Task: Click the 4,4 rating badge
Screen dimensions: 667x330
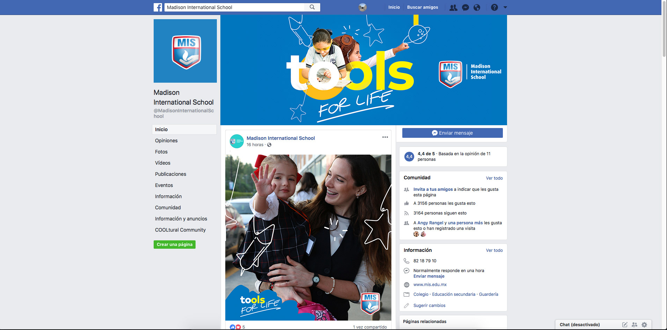Action: tap(409, 157)
